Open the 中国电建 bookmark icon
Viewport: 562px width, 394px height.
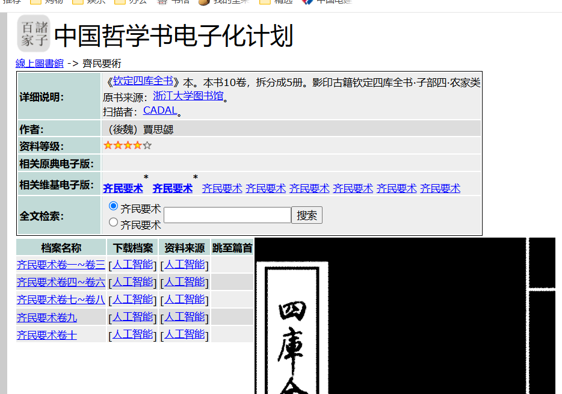[x=307, y=2]
